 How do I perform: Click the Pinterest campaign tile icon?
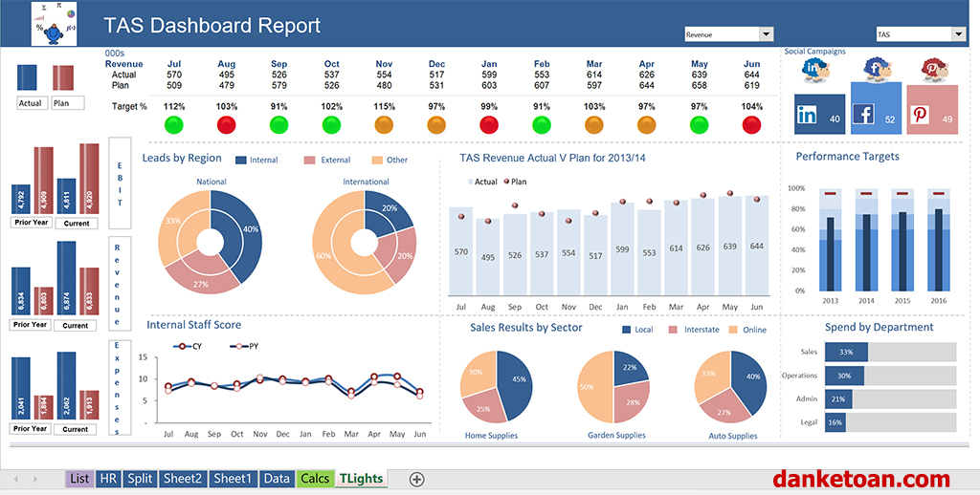(x=920, y=115)
